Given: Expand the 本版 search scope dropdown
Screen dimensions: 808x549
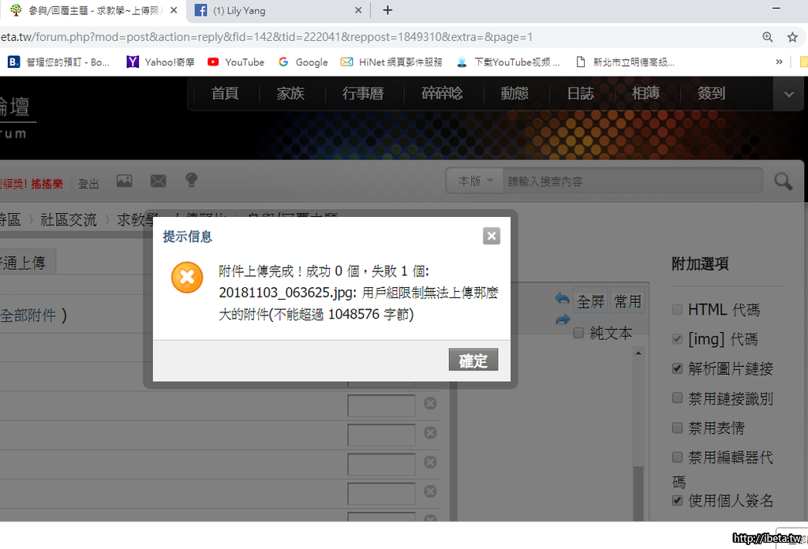Looking at the screenshot, I should click(x=475, y=181).
